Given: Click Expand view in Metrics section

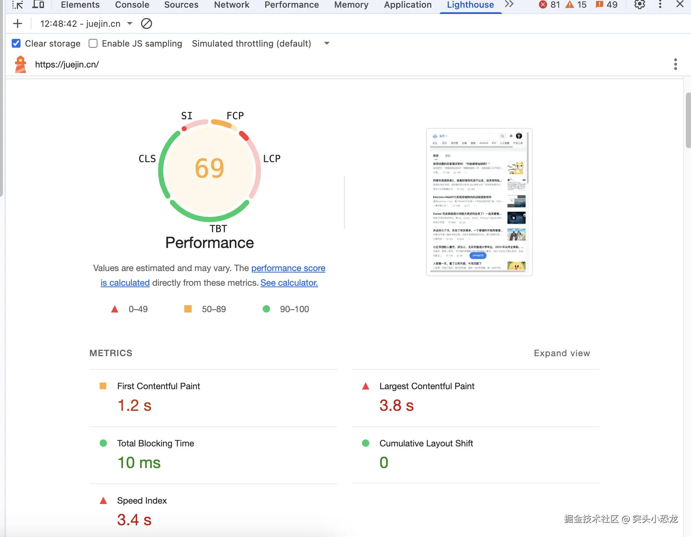Looking at the screenshot, I should (562, 353).
